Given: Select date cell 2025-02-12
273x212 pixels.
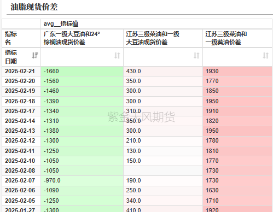Looking at the screenshot, I should tap(21, 140).
